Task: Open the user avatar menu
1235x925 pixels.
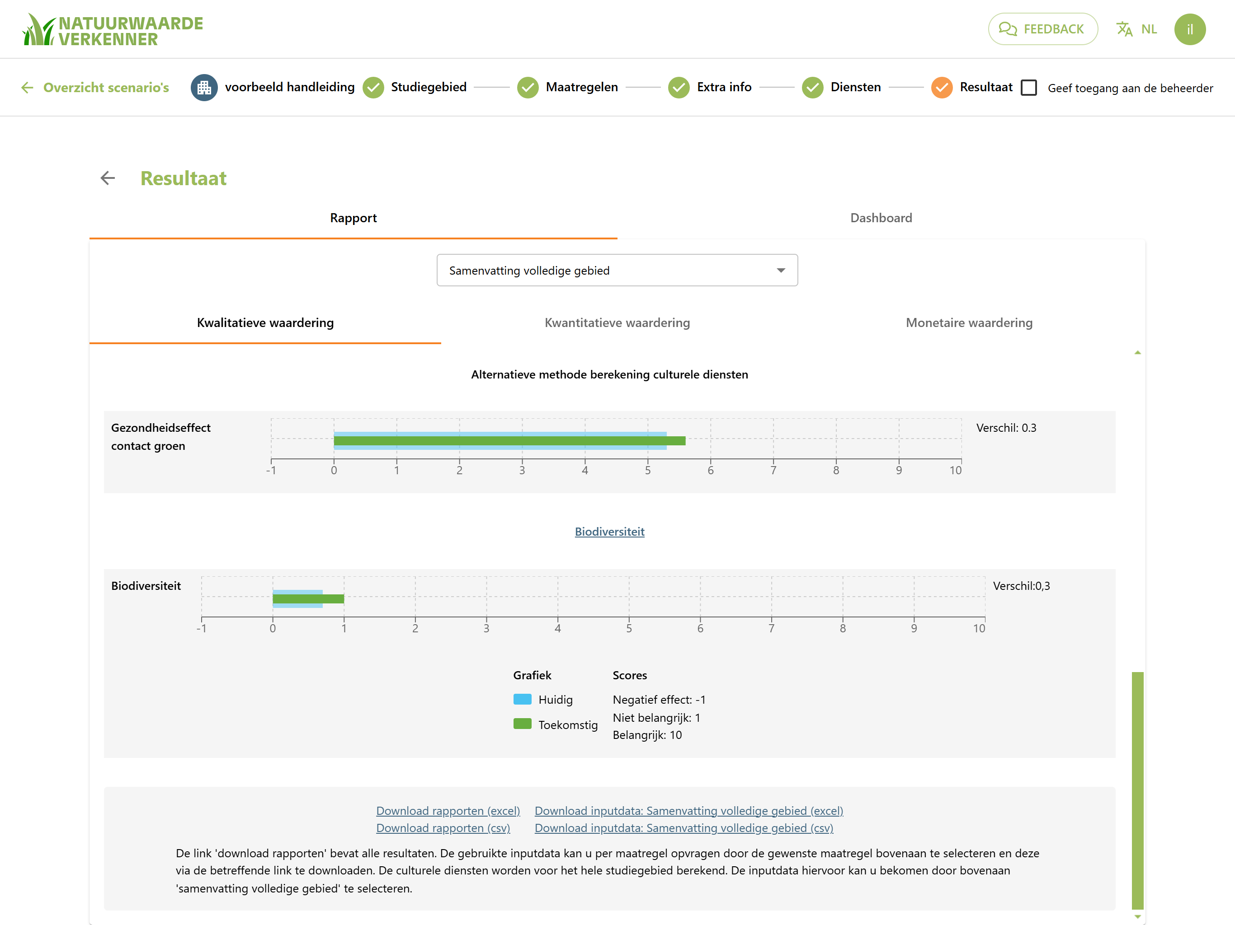Action: 1189,29
